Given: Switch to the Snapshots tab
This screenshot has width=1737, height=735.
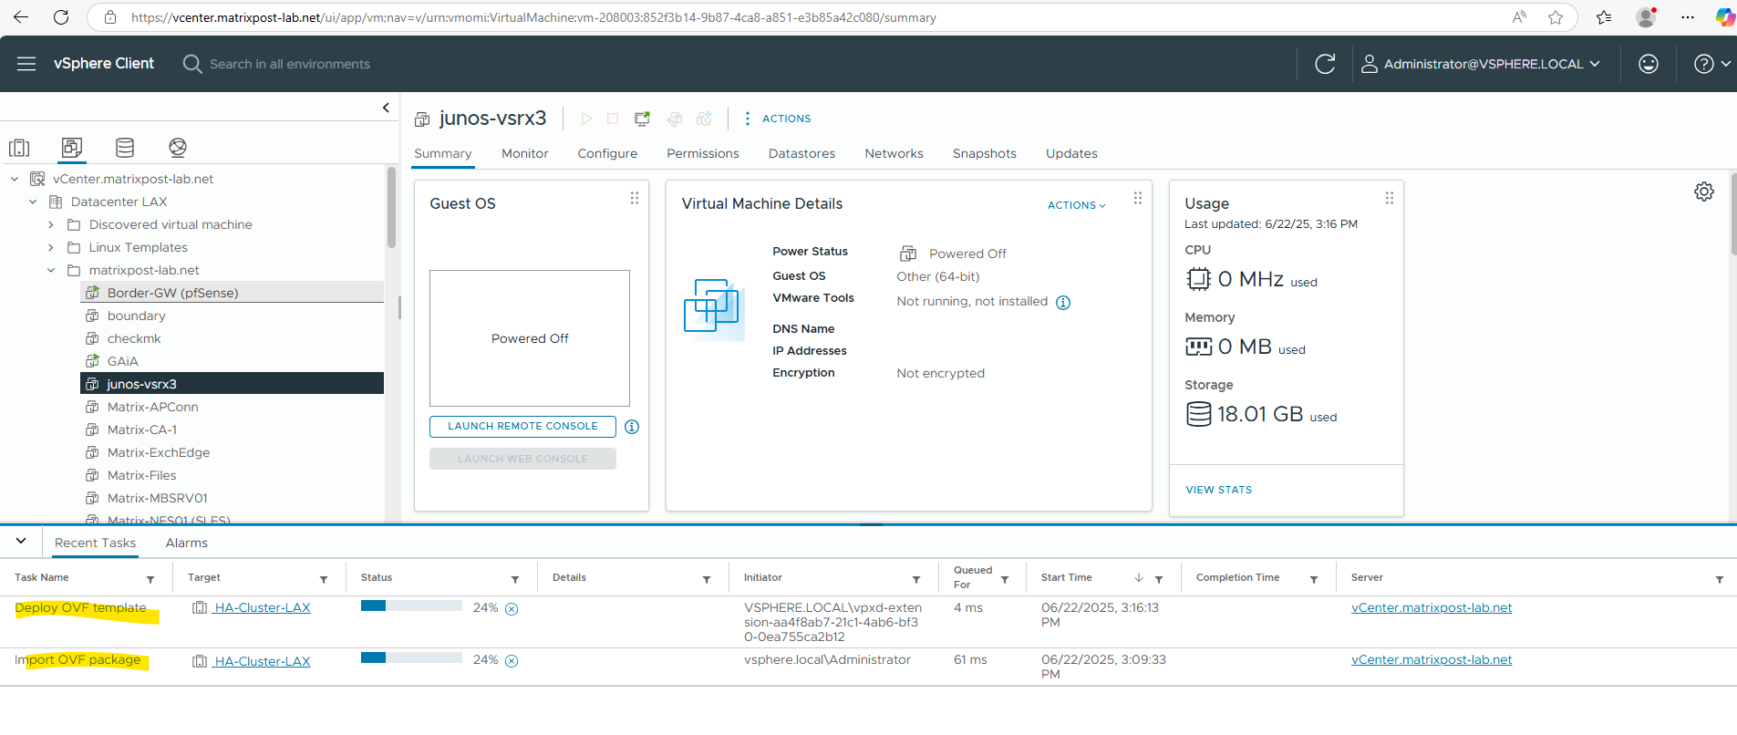Looking at the screenshot, I should tap(984, 153).
